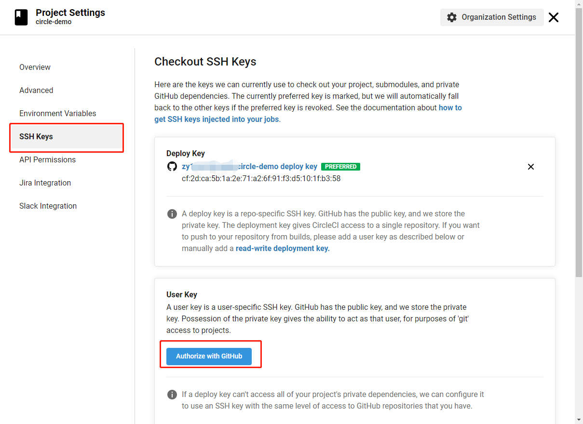Click the info icon under User Key
Image resolution: width=583 pixels, height=424 pixels.
(x=172, y=394)
